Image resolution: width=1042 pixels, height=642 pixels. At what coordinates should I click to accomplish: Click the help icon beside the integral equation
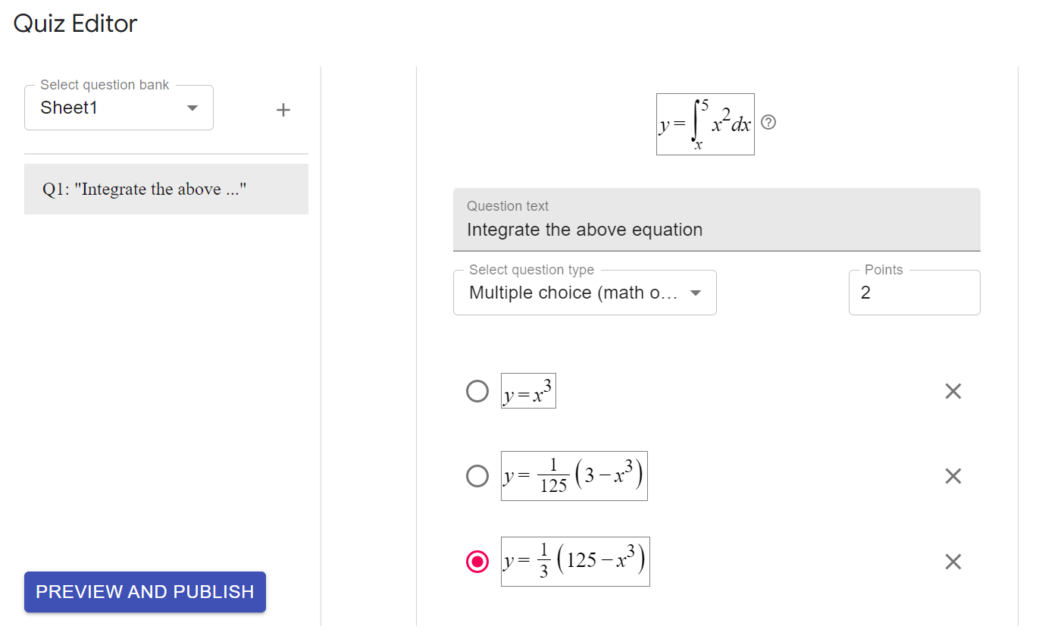tap(768, 123)
